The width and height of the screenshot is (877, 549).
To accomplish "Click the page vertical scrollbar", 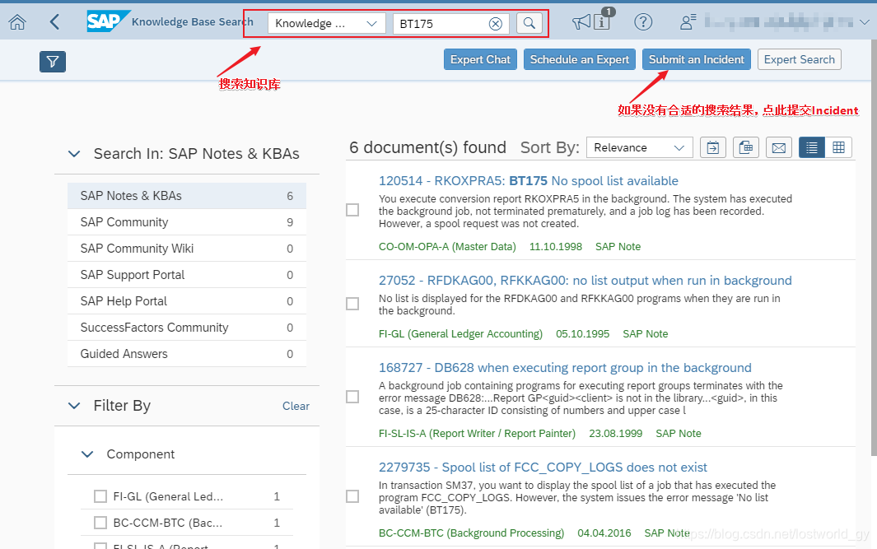I will (873, 246).
